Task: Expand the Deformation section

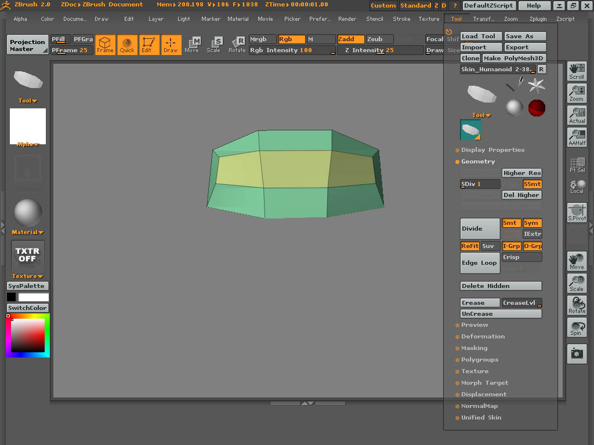Action: (x=483, y=337)
